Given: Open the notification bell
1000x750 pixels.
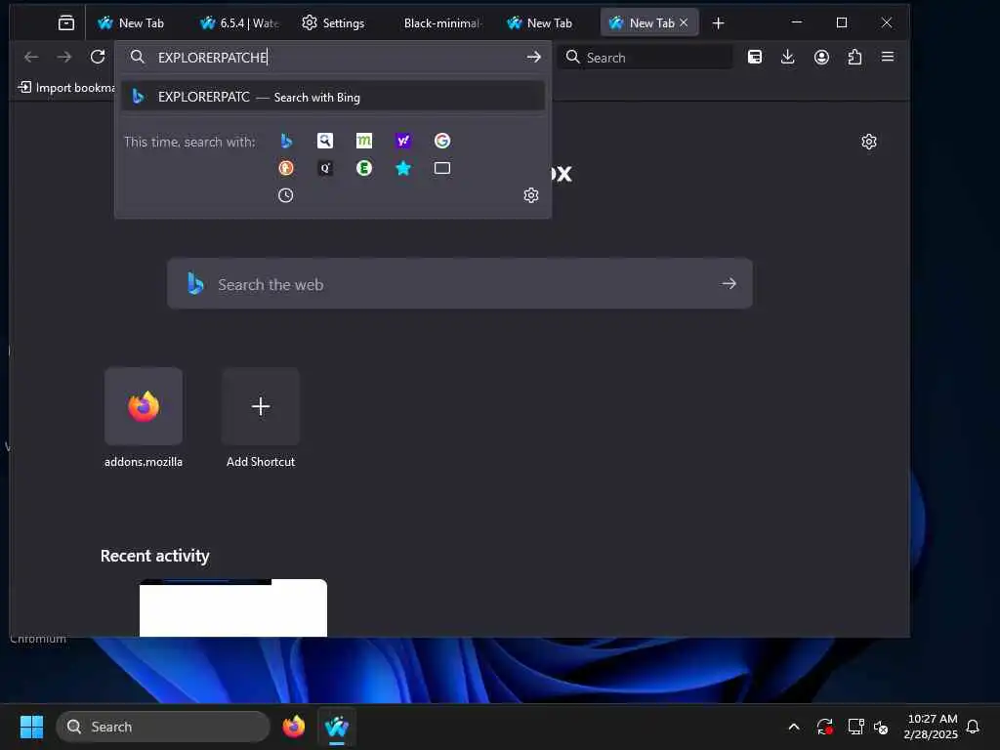Looking at the screenshot, I should [973, 727].
